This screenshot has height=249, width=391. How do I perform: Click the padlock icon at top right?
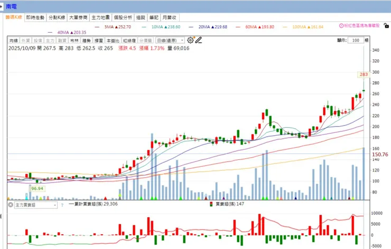[x=386, y=25]
